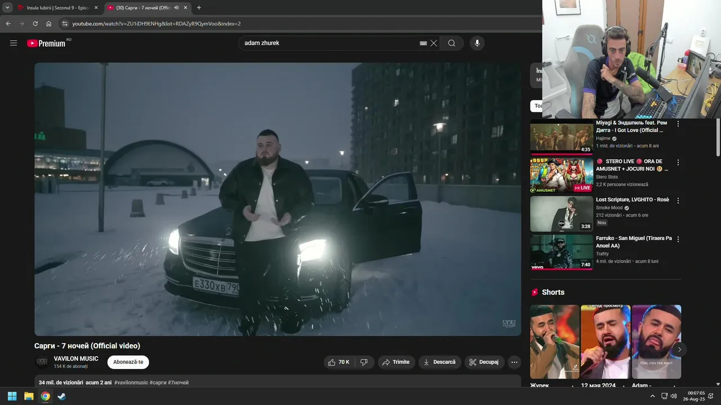Screen dimensions: 721x405
Task: Open options menu for Miyagi video
Action: pyautogui.click(x=678, y=124)
